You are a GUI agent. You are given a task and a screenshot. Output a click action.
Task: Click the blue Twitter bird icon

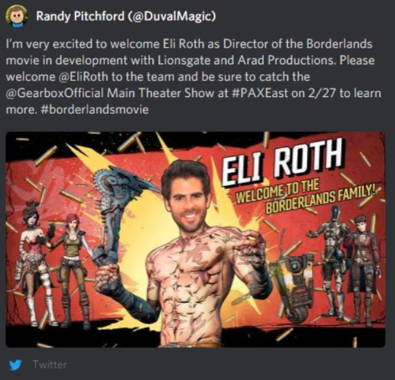[x=15, y=365]
